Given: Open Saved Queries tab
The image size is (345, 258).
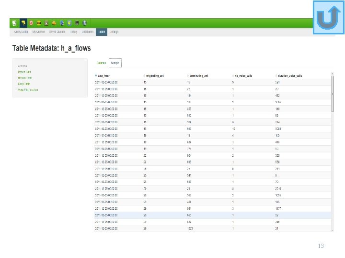Looking at the screenshot, I should coord(57,32).
